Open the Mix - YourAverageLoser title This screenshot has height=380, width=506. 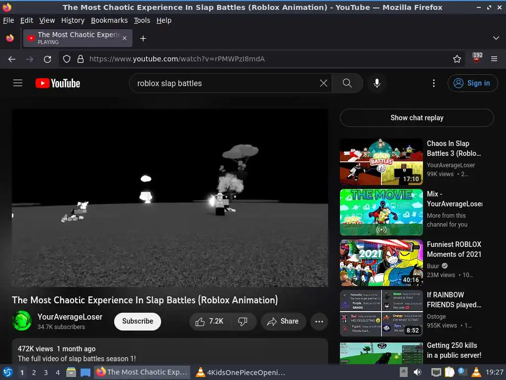coord(455,199)
